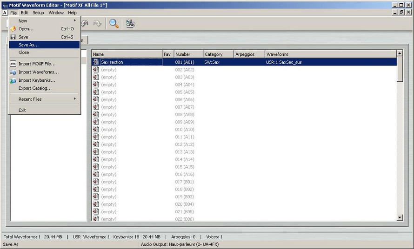
Task: Expand the New submenu
Action: pos(44,21)
